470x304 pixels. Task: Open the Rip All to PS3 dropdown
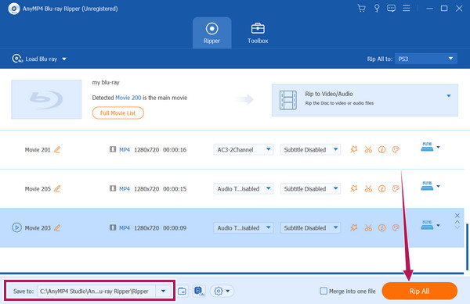425,59
